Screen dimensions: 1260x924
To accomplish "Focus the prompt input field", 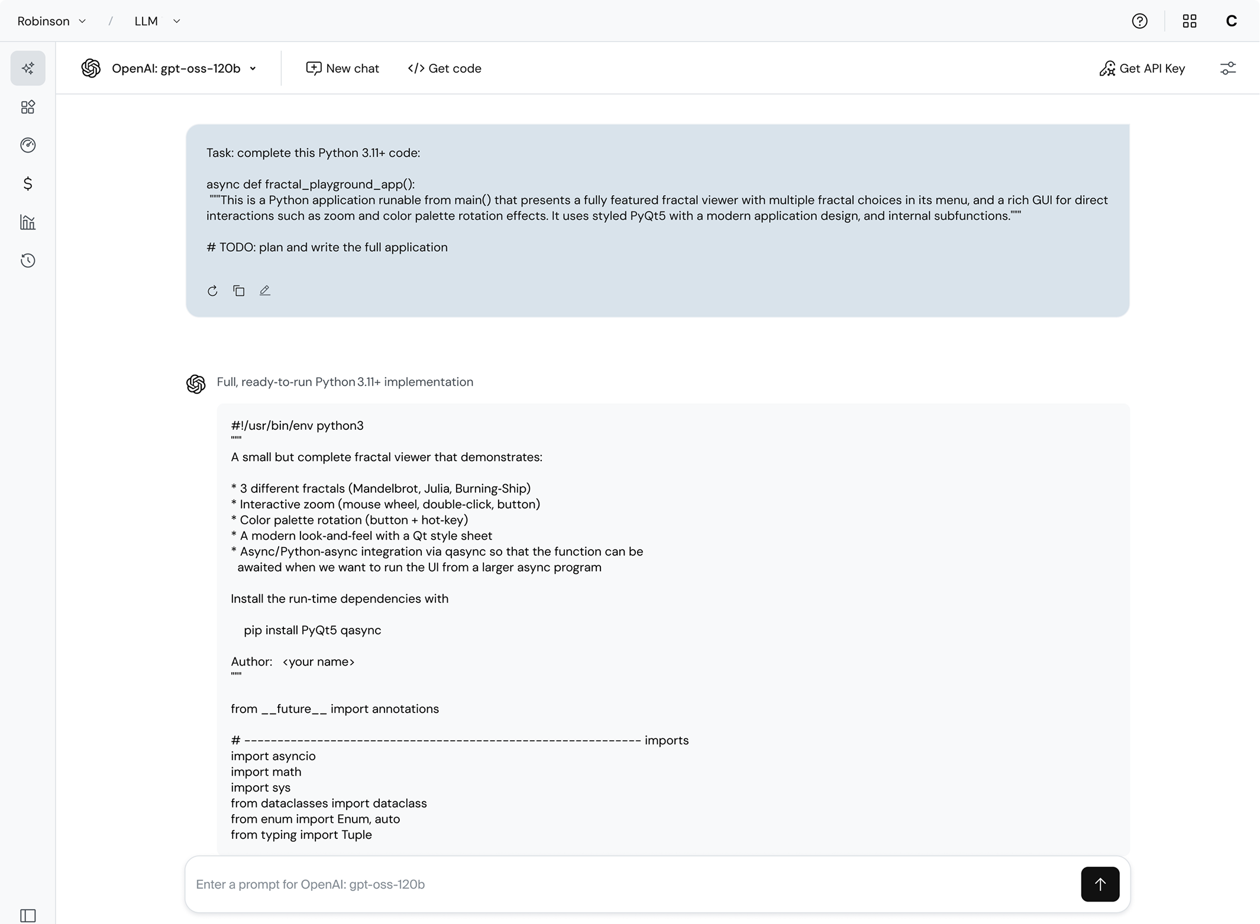I will pos(633,884).
